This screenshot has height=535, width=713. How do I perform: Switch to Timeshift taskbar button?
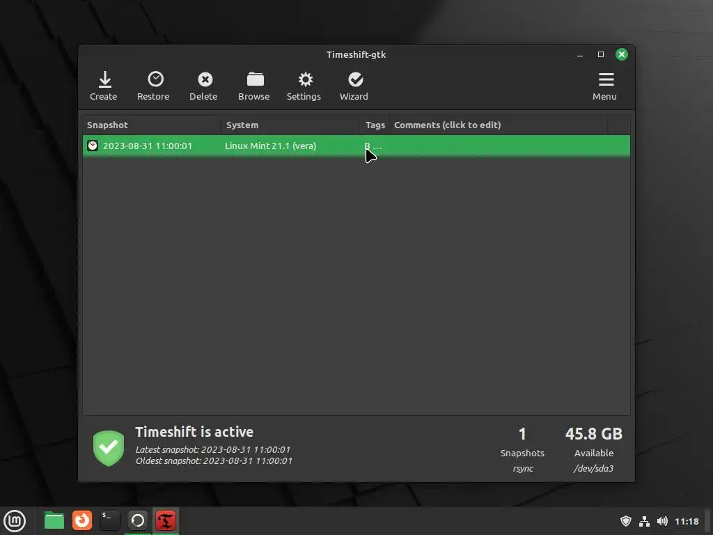166,521
